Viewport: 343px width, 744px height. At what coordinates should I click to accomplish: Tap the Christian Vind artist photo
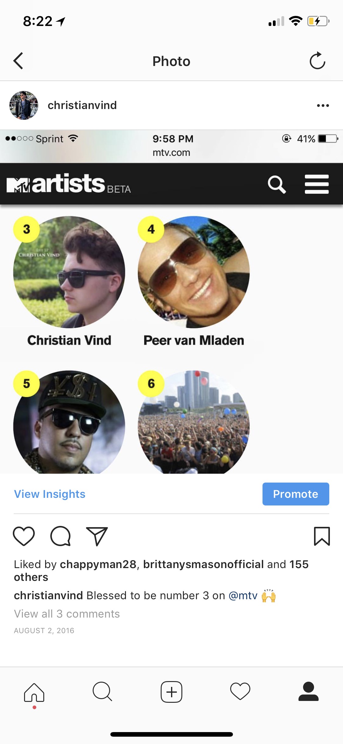pyautogui.click(x=69, y=272)
